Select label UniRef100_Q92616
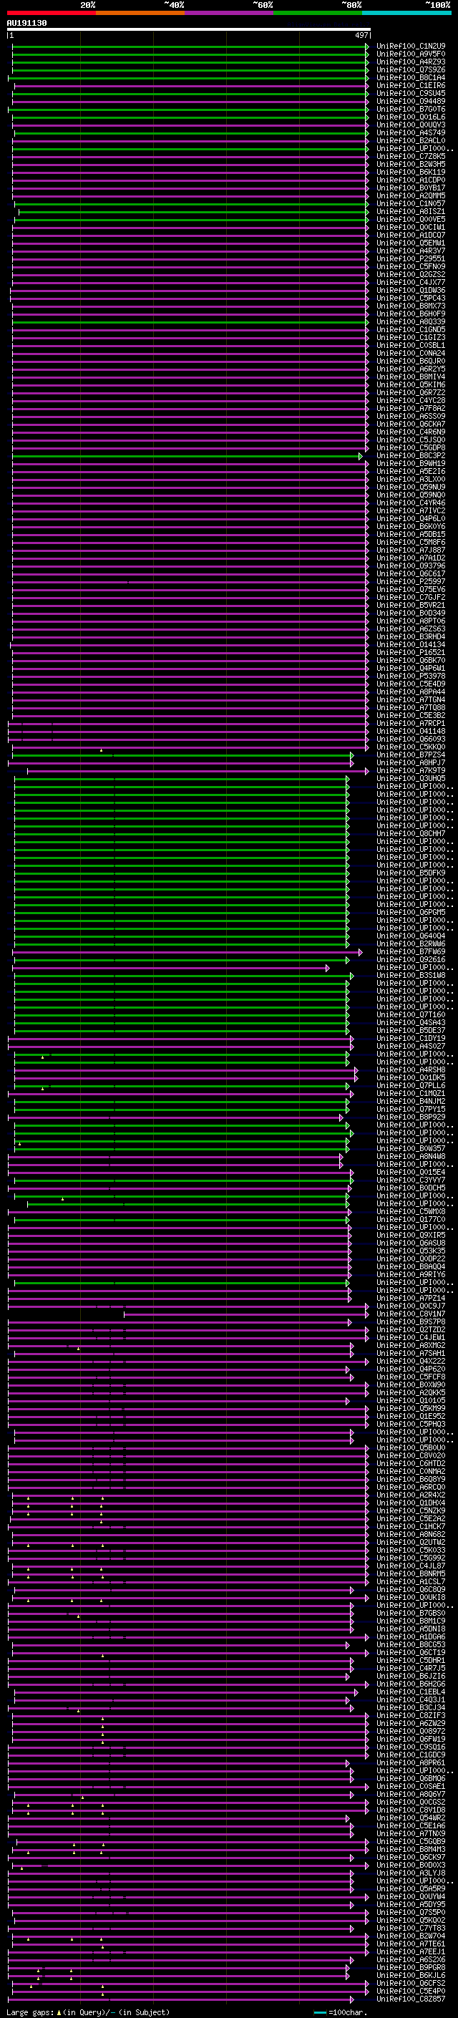Viewport: 458px width, 2018px height. pos(411,960)
